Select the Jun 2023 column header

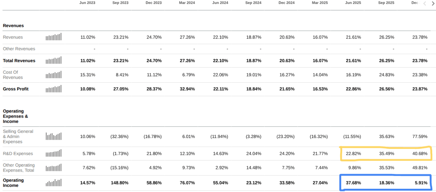click(87, 3)
